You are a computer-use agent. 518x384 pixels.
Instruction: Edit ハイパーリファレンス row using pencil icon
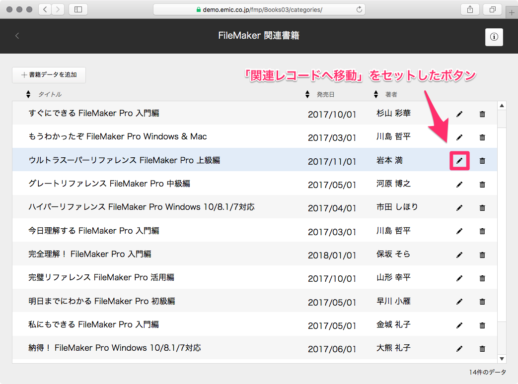(459, 208)
